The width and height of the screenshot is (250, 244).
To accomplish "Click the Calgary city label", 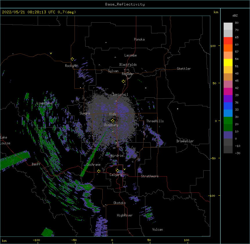I will click(116, 175).
